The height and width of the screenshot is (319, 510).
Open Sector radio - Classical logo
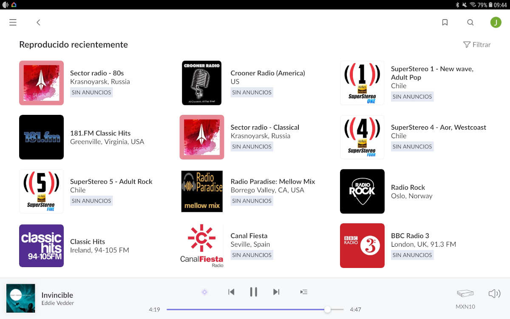[x=202, y=137]
